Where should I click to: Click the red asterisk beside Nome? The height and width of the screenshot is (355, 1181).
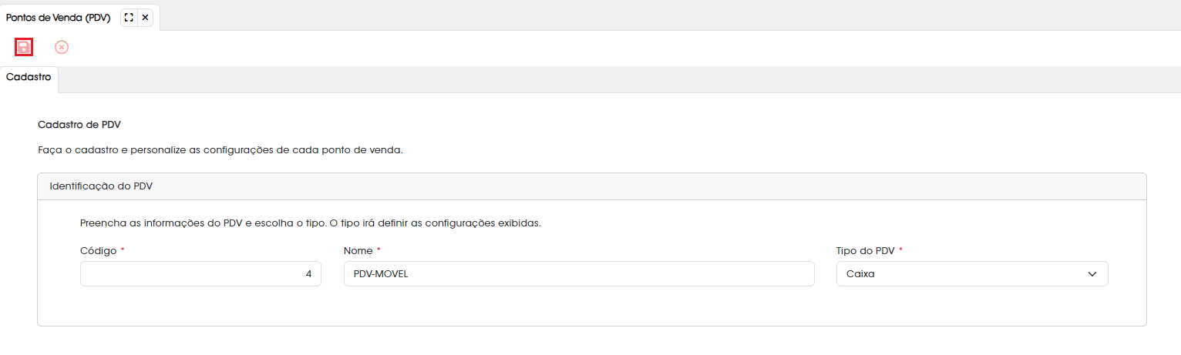379,250
